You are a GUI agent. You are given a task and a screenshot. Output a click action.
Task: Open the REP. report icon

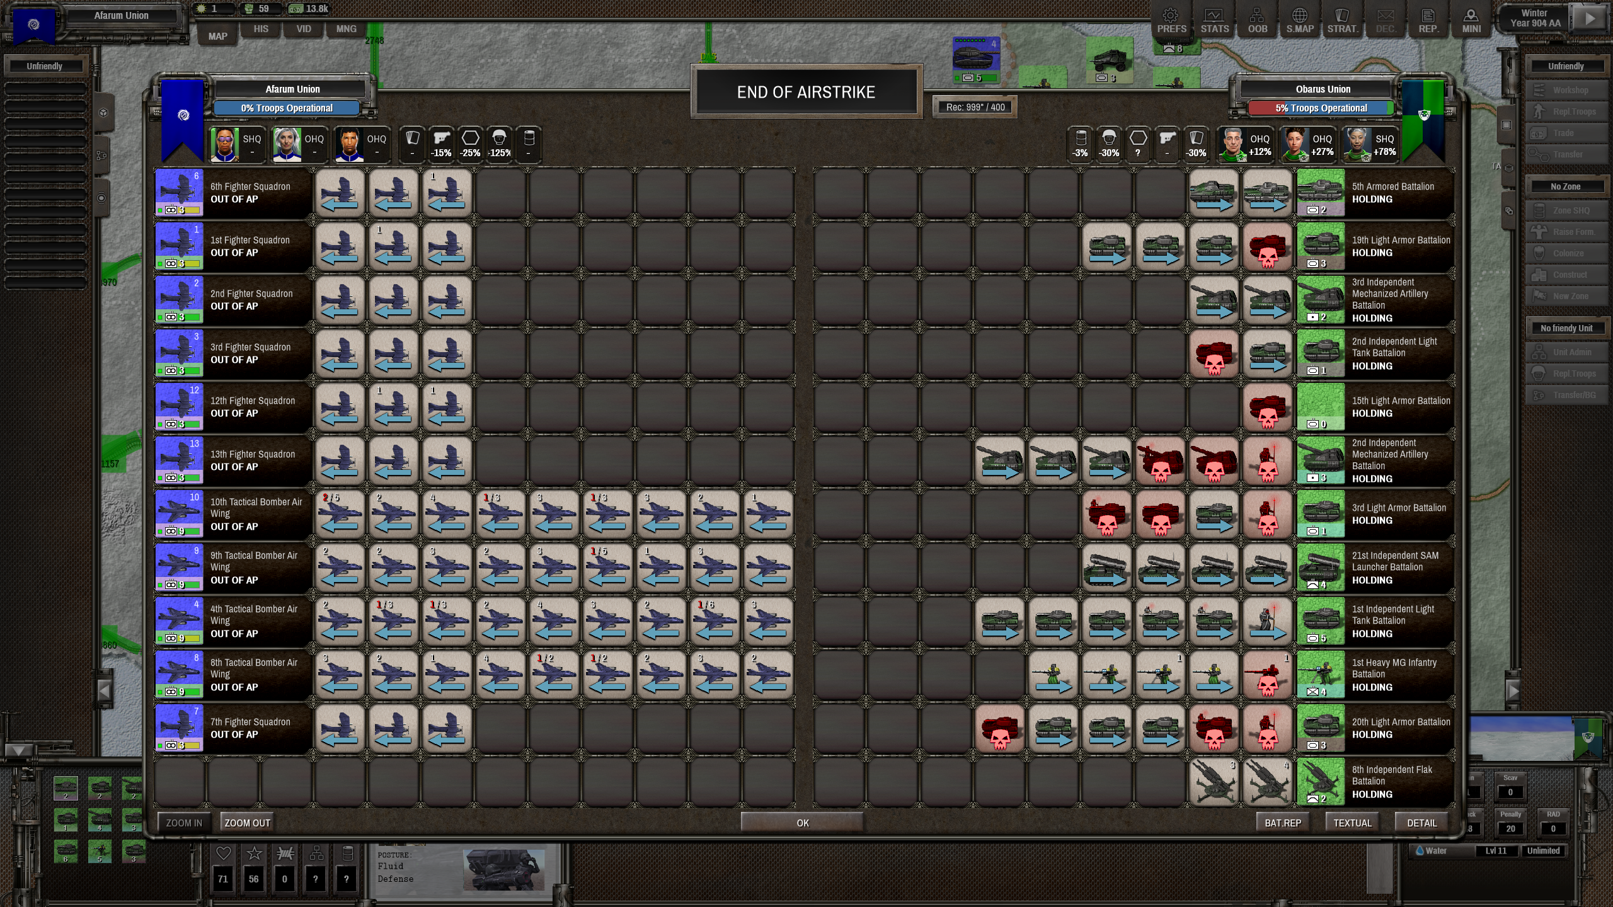[1428, 20]
